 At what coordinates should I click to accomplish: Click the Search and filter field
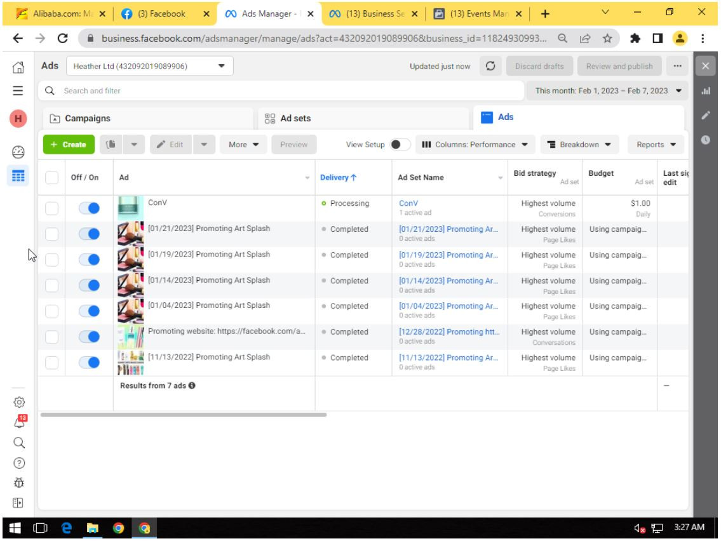pos(281,91)
